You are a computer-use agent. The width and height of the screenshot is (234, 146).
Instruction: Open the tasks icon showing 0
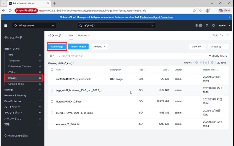click(x=199, y=26)
